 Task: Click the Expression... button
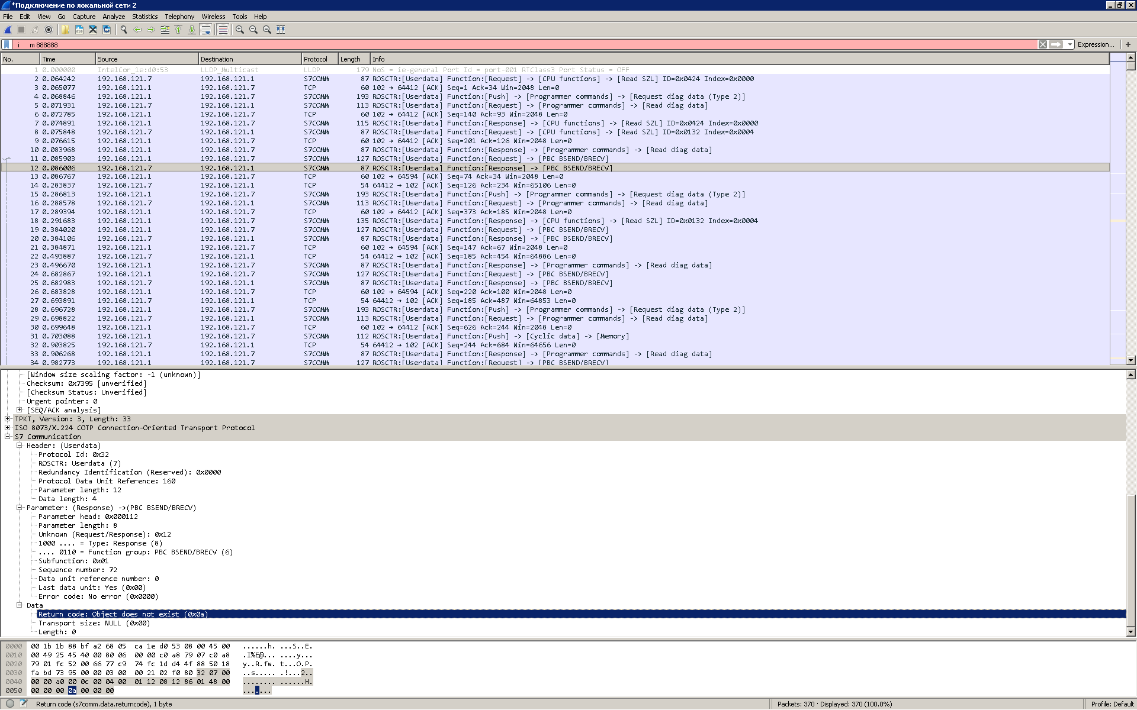(x=1095, y=44)
